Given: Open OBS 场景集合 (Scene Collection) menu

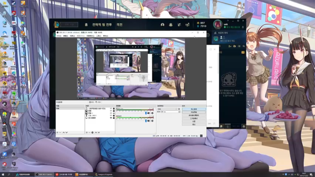Looking at the screenshot, I should click(x=90, y=36).
